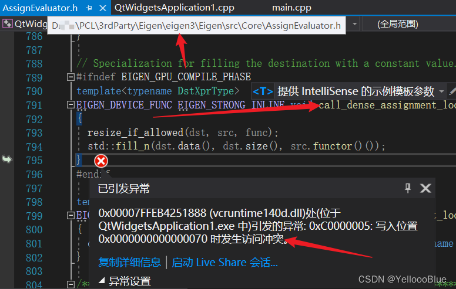Click the current statement arrow in margin
The image size is (456, 289).
6,159
